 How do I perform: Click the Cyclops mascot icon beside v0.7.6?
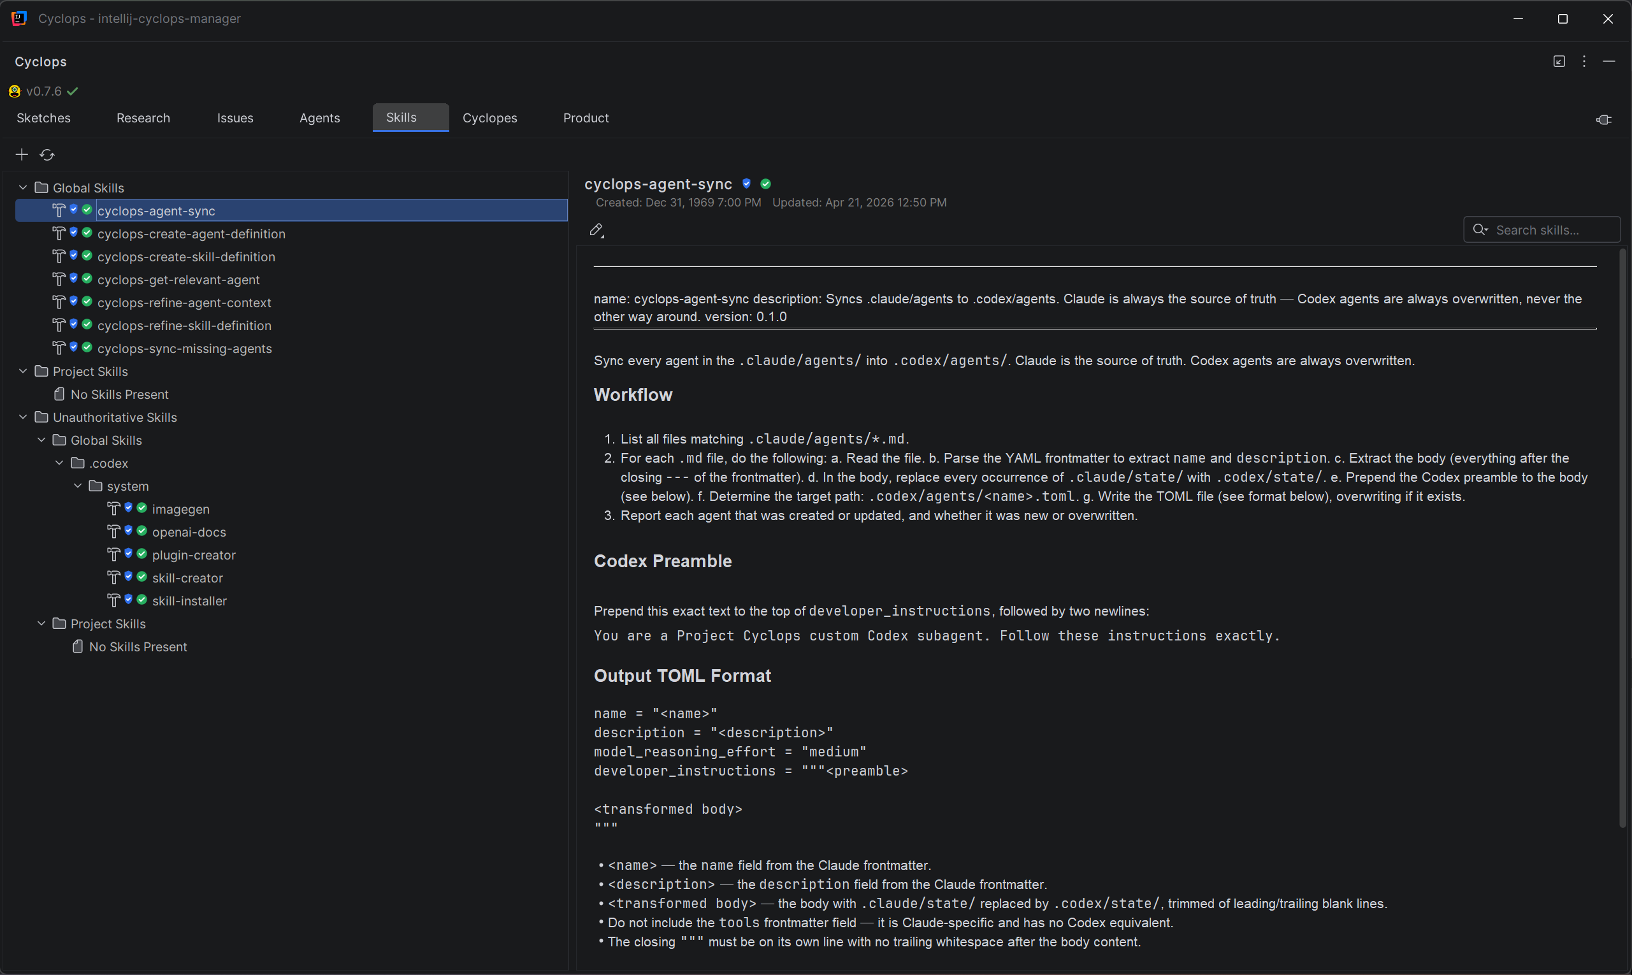point(15,91)
